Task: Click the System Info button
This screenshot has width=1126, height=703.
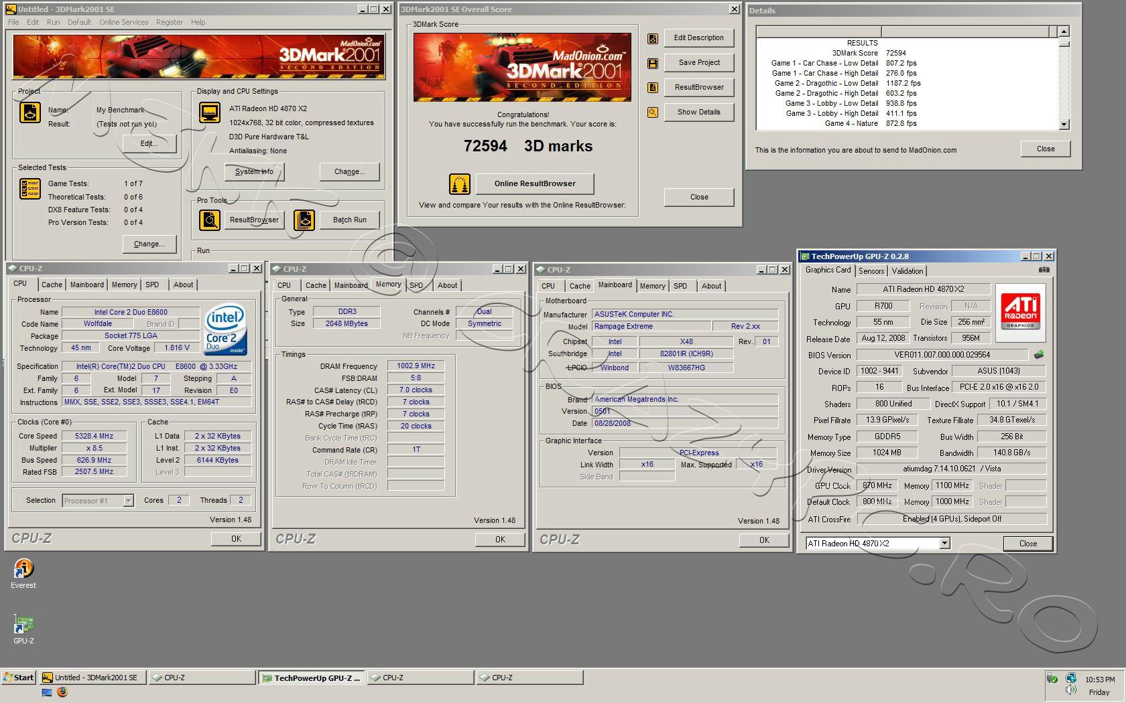Action: coord(254,172)
